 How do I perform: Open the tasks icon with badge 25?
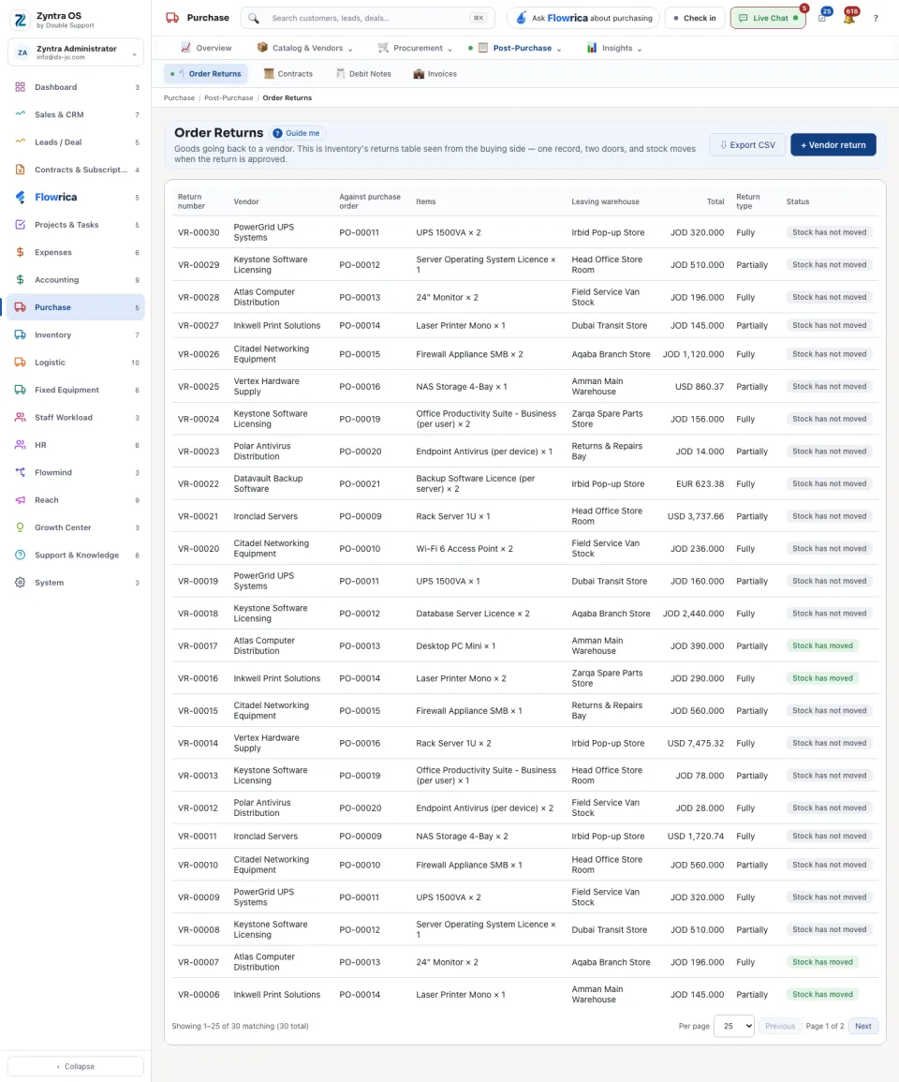[822, 18]
